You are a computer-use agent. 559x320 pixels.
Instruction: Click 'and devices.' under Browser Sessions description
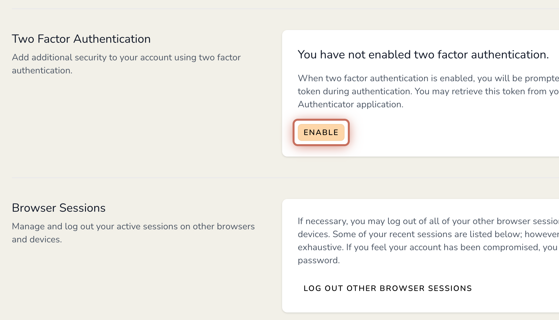click(37, 239)
